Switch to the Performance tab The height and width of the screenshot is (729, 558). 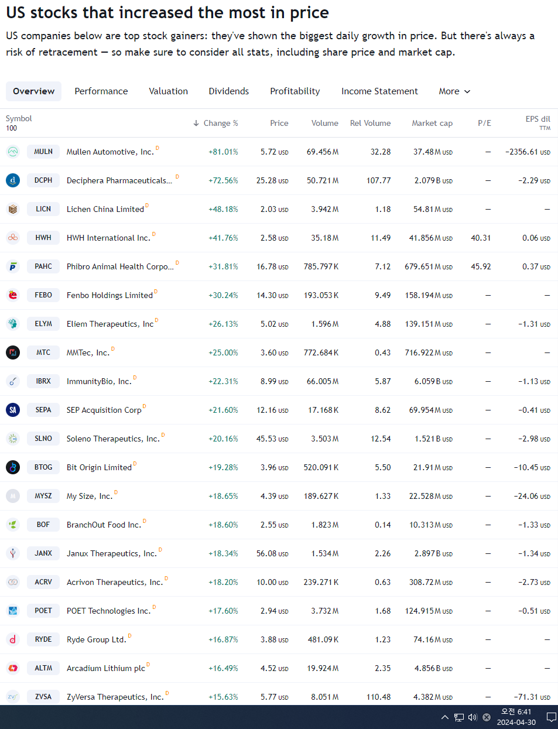tap(101, 91)
